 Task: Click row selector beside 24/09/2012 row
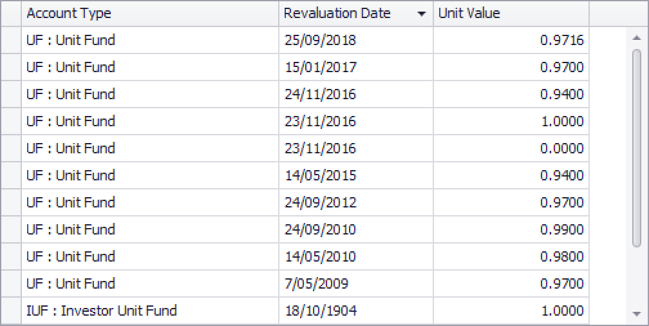pyautogui.click(x=11, y=202)
